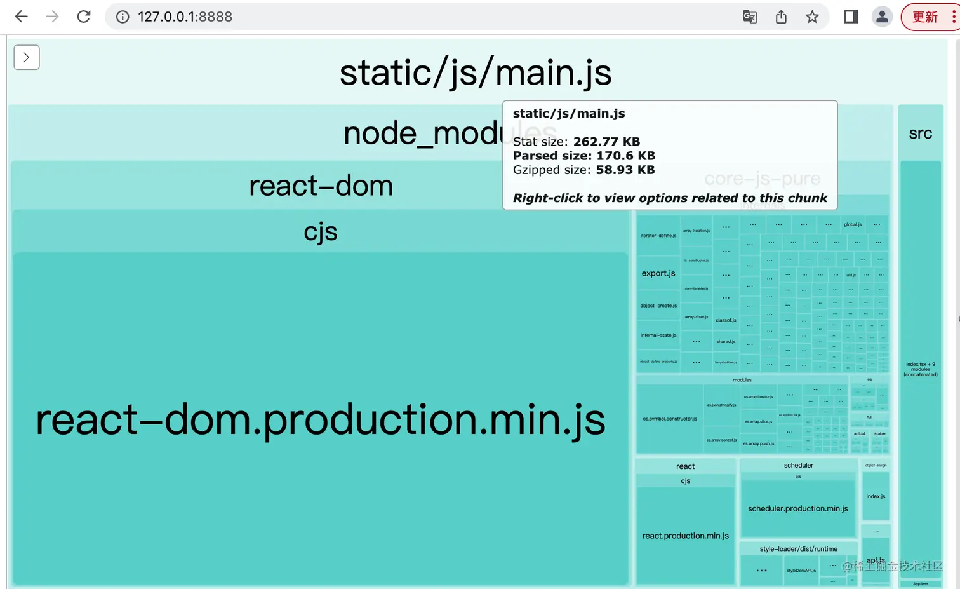Select the dom-iterables.js block
This screenshot has height=589, width=960.
coord(697,288)
